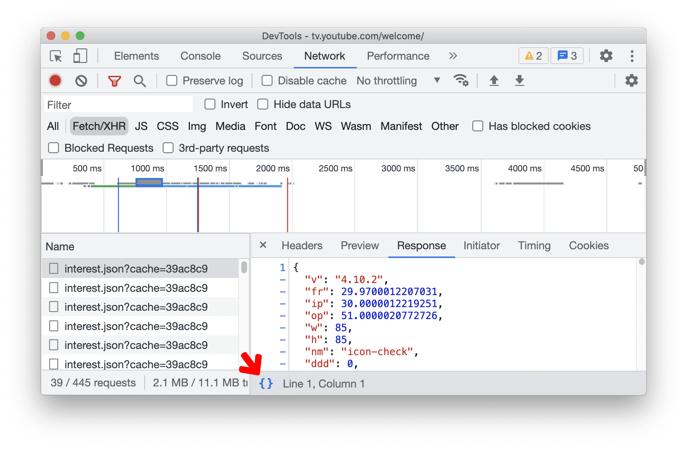Export network log as HAR
Viewport: 687px width, 449px height.
519,80
